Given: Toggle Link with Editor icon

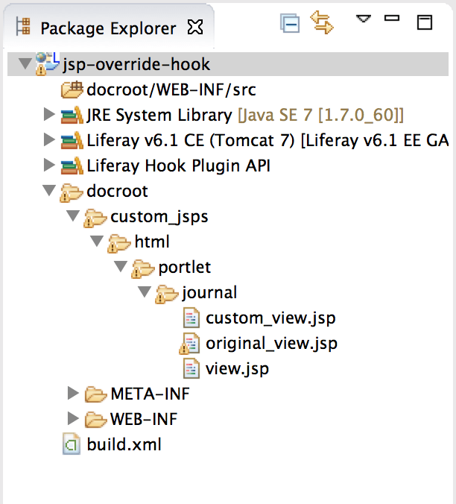Looking at the screenshot, I should point(323,24).
